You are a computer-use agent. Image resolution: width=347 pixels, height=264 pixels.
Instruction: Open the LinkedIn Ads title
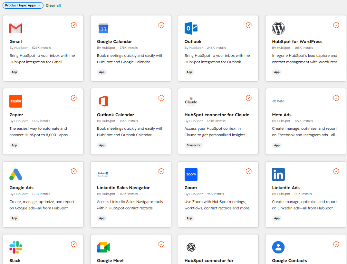[x=286, y=188]
